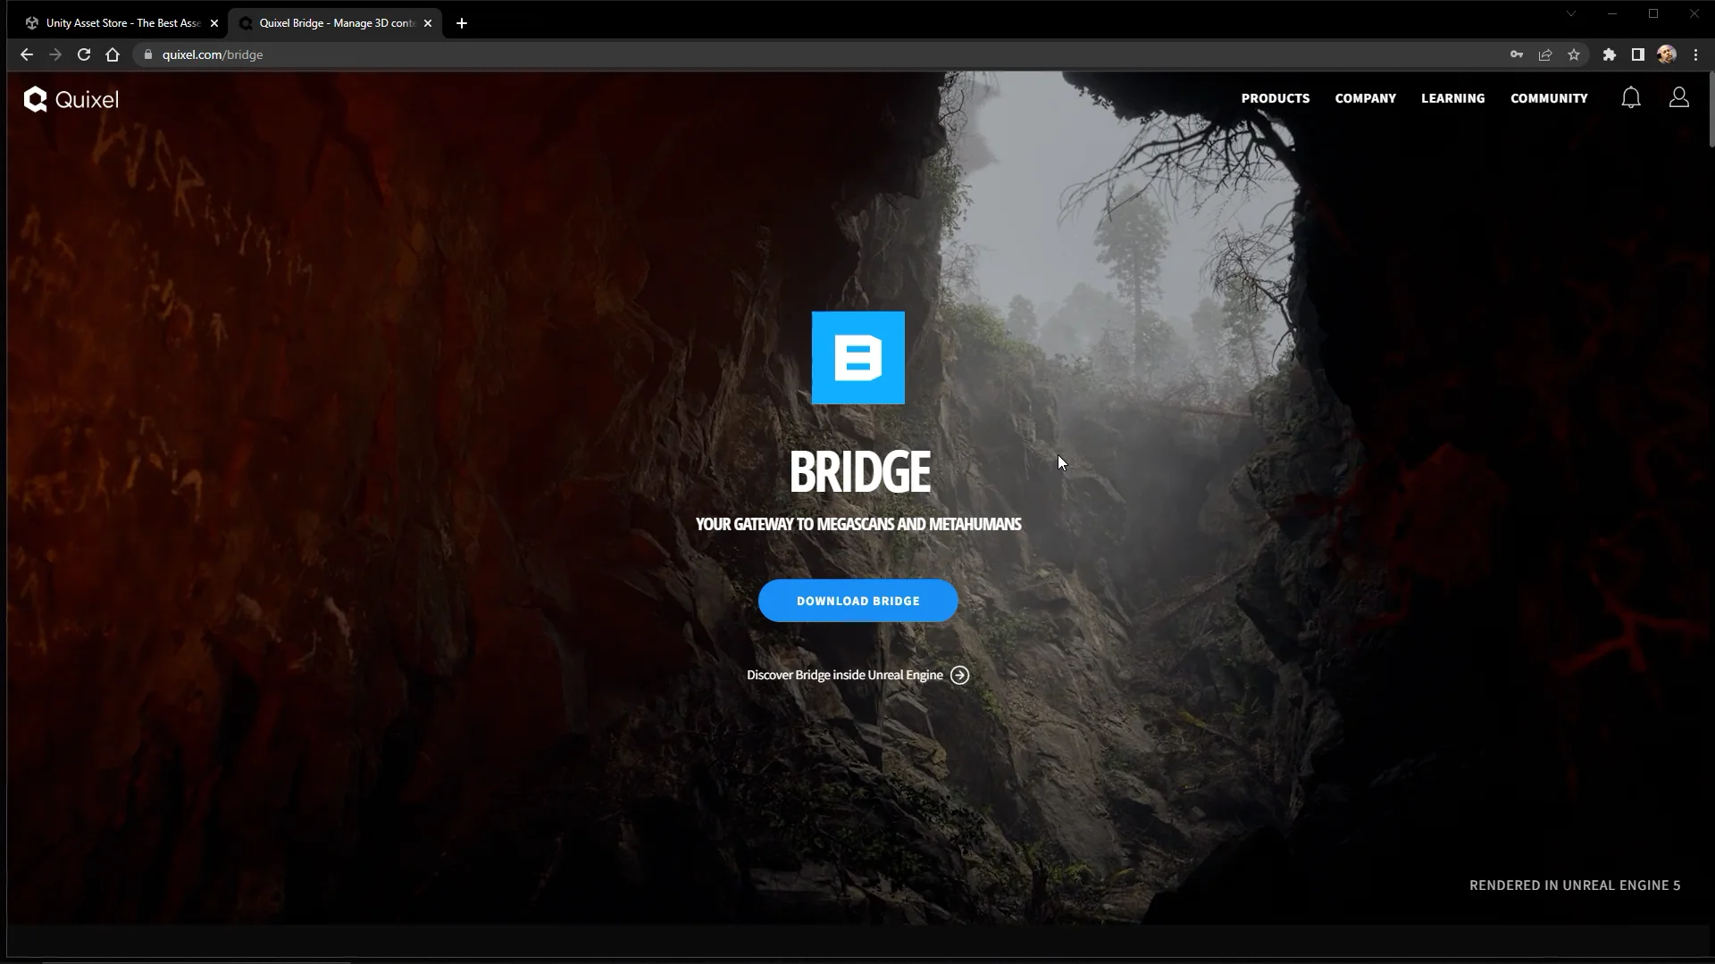Image resolution: width=1715 pixels, height=964 pixels.
Task: Open the PRODUCTS navigation menu
Action: pyautogui.click(x=1276, y=97)
